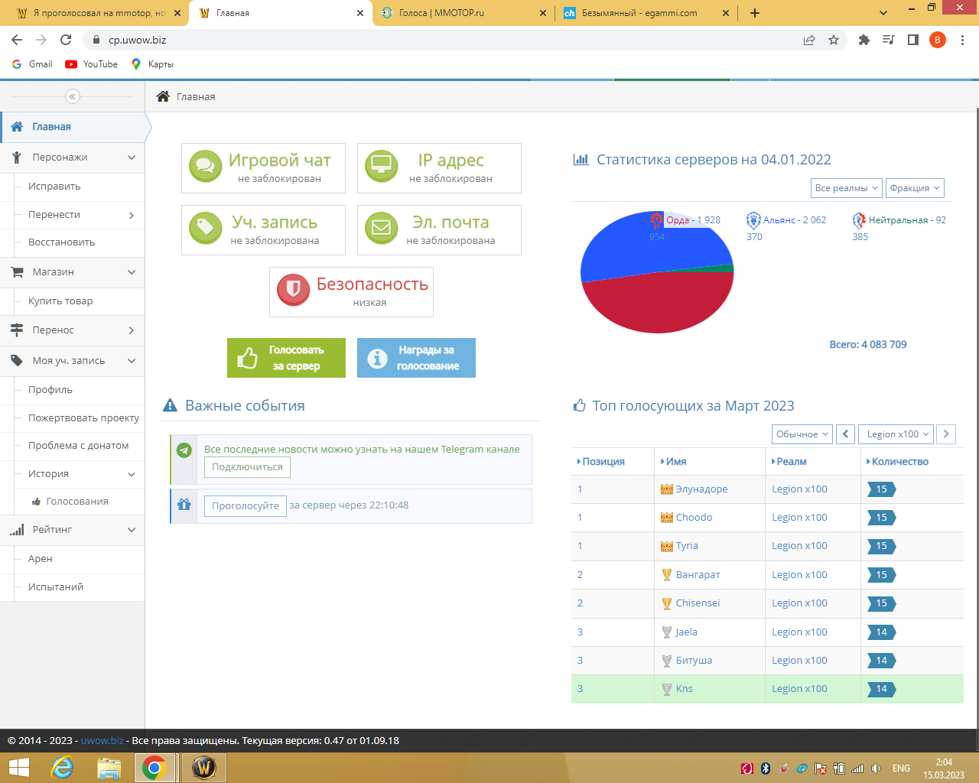This screenshot has width=979, height=783.
Task: Open Голосования in the sidebar
Action: tap(77, 502)
